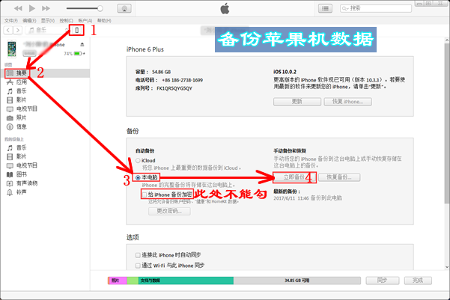Open the 帐户(A) menu
Screen dimensions: 450x300
point(85,21)
